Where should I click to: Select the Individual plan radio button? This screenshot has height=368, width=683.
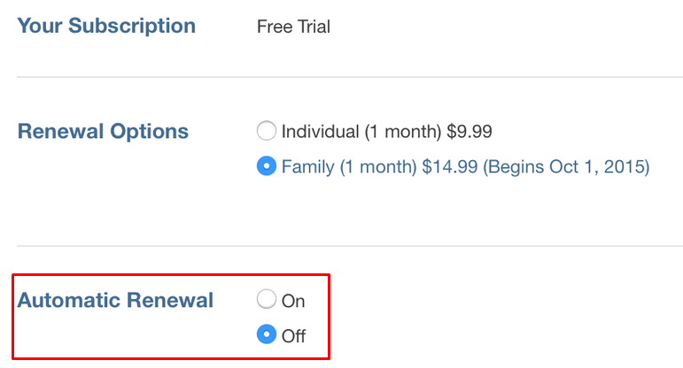tap(266, 132)
